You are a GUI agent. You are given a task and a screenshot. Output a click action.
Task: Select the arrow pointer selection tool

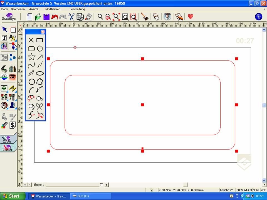[4, 29]
